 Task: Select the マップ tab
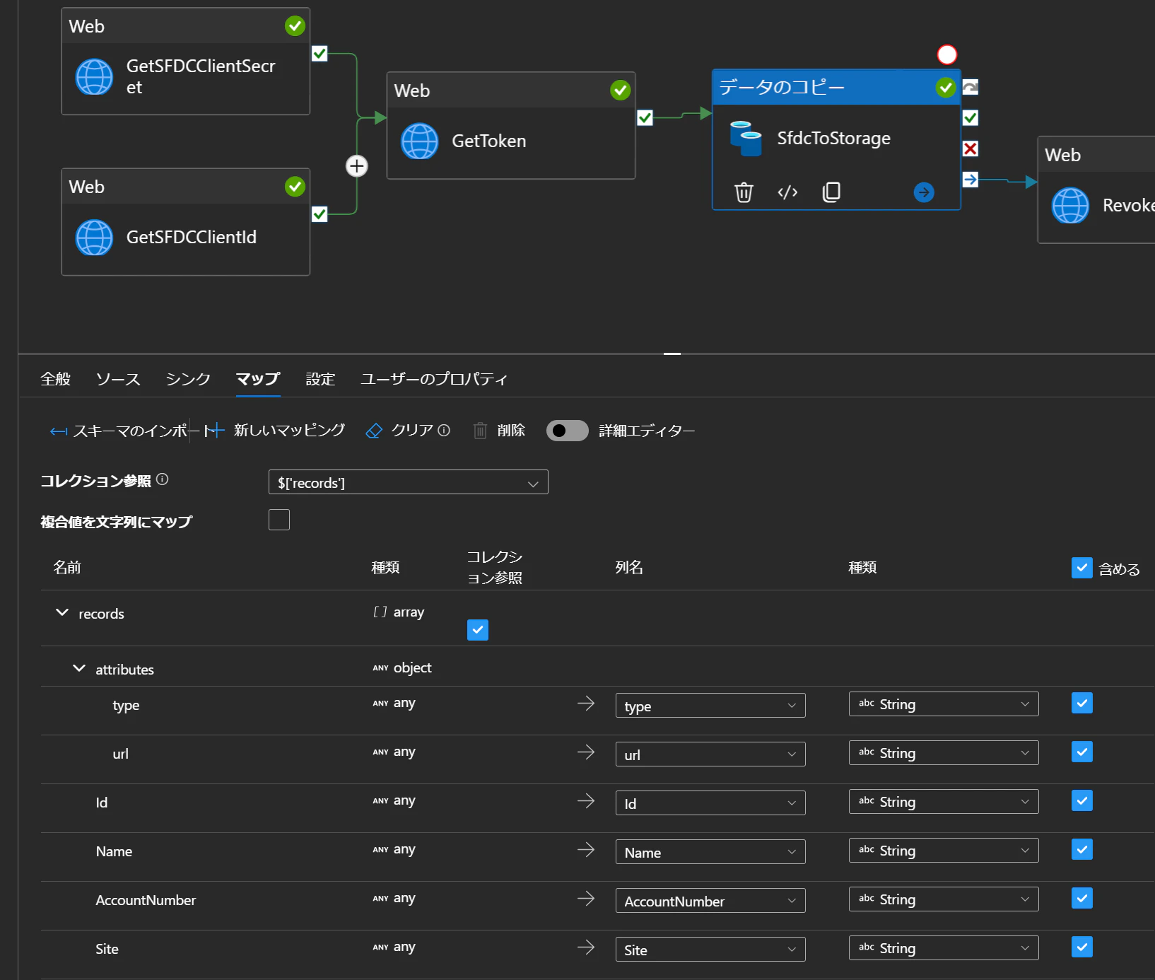(x=258, y=379)
